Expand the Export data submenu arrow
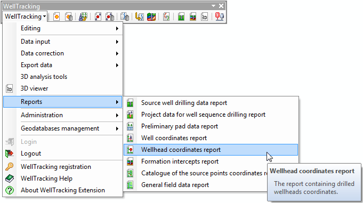Screen dimensions: 363x203 [x=117, y=66]
